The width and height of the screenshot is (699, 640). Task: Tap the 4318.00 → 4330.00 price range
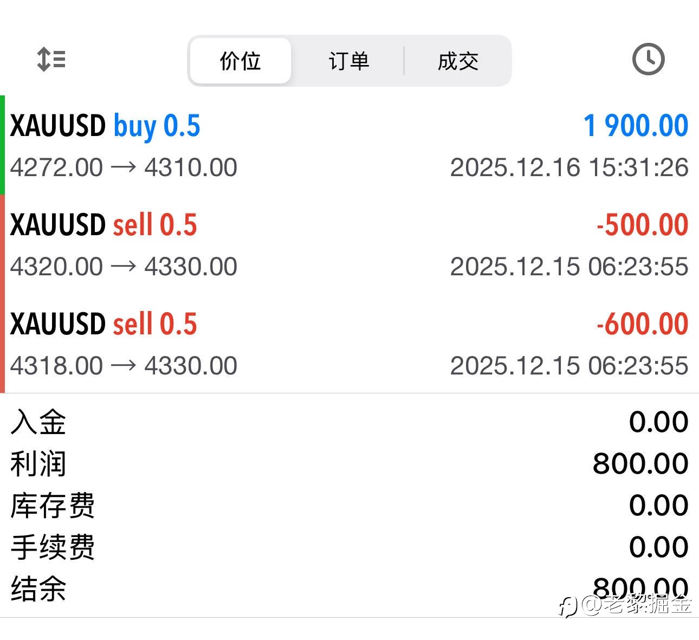point(124,366)
